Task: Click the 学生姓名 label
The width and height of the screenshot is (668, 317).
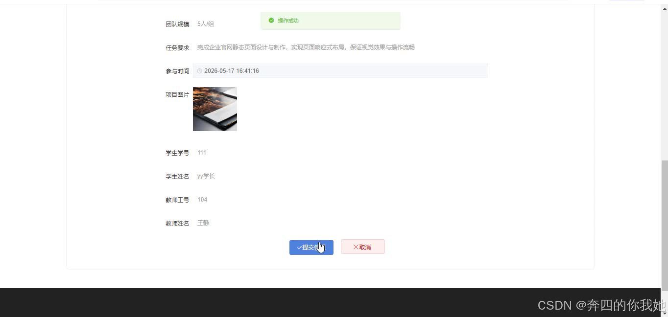Action: point(177,176)
